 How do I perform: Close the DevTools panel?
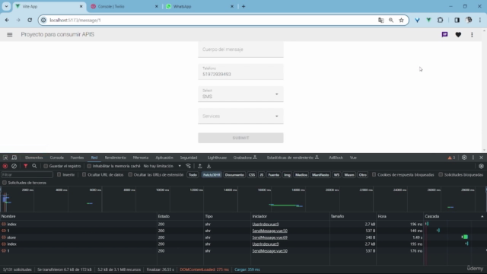pos(481,158)
